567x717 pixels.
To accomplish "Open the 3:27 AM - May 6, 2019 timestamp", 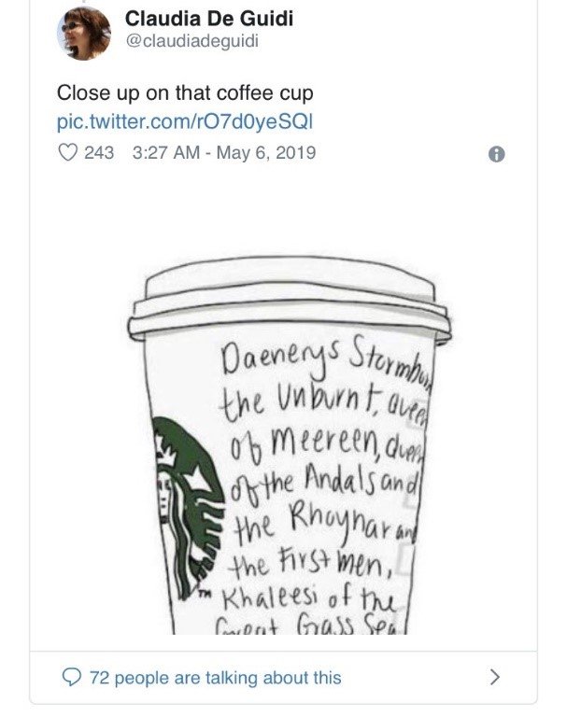I will point(224,152).
